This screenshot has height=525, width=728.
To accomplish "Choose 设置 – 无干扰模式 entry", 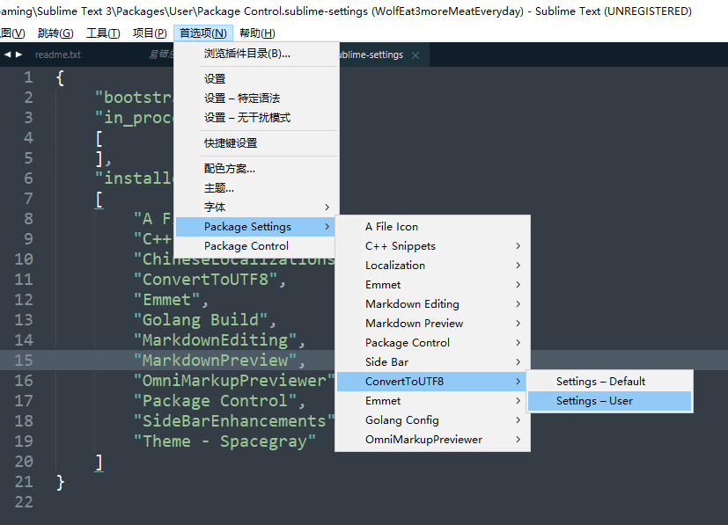I will tap(256, 118).
